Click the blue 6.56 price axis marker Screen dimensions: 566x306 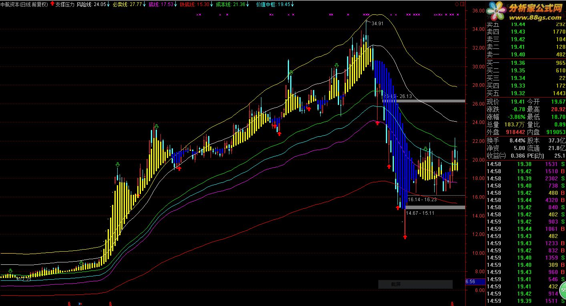point(476,282)
